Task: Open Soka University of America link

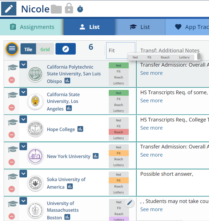Action: tap(66, 183)
